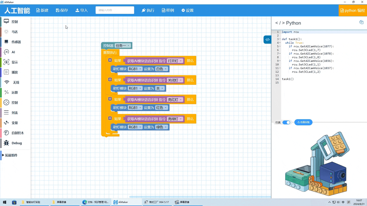Click the gear on the 亮绿灯 如果 block
This screenshot has width=367, height=206.
pyautogui.click(x=110, y=119)
